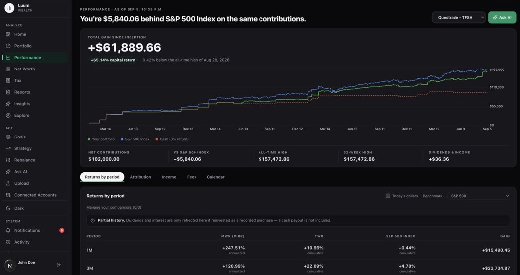Click the +$61,889.66 total gain value
Screen dimensions: 520x275
coord(125,48)
